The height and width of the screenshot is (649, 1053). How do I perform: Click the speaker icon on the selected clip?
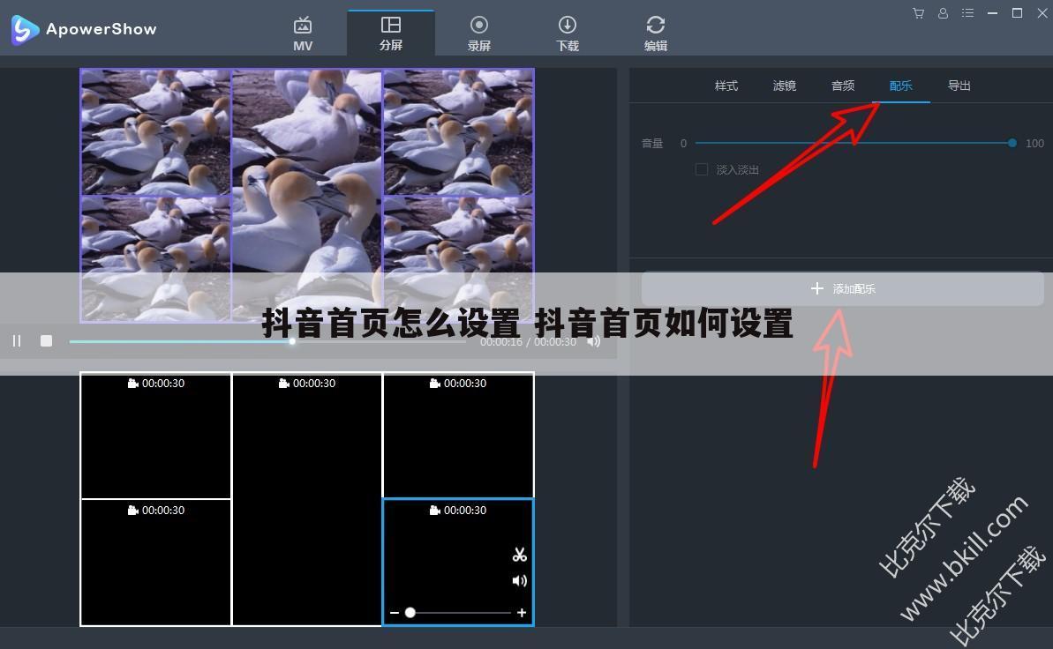pyautogui.click(x=519, y=580)
